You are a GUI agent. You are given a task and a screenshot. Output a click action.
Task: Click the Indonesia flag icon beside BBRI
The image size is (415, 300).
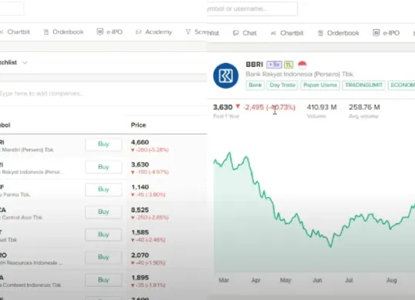pos(302,65)
